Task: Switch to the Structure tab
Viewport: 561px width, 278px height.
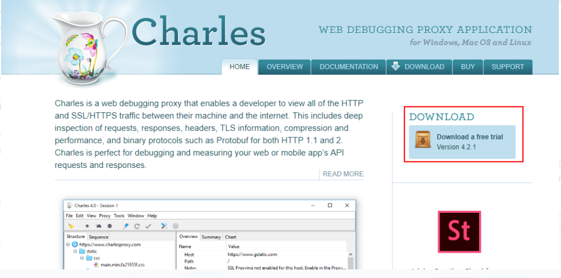Action: 76,236
